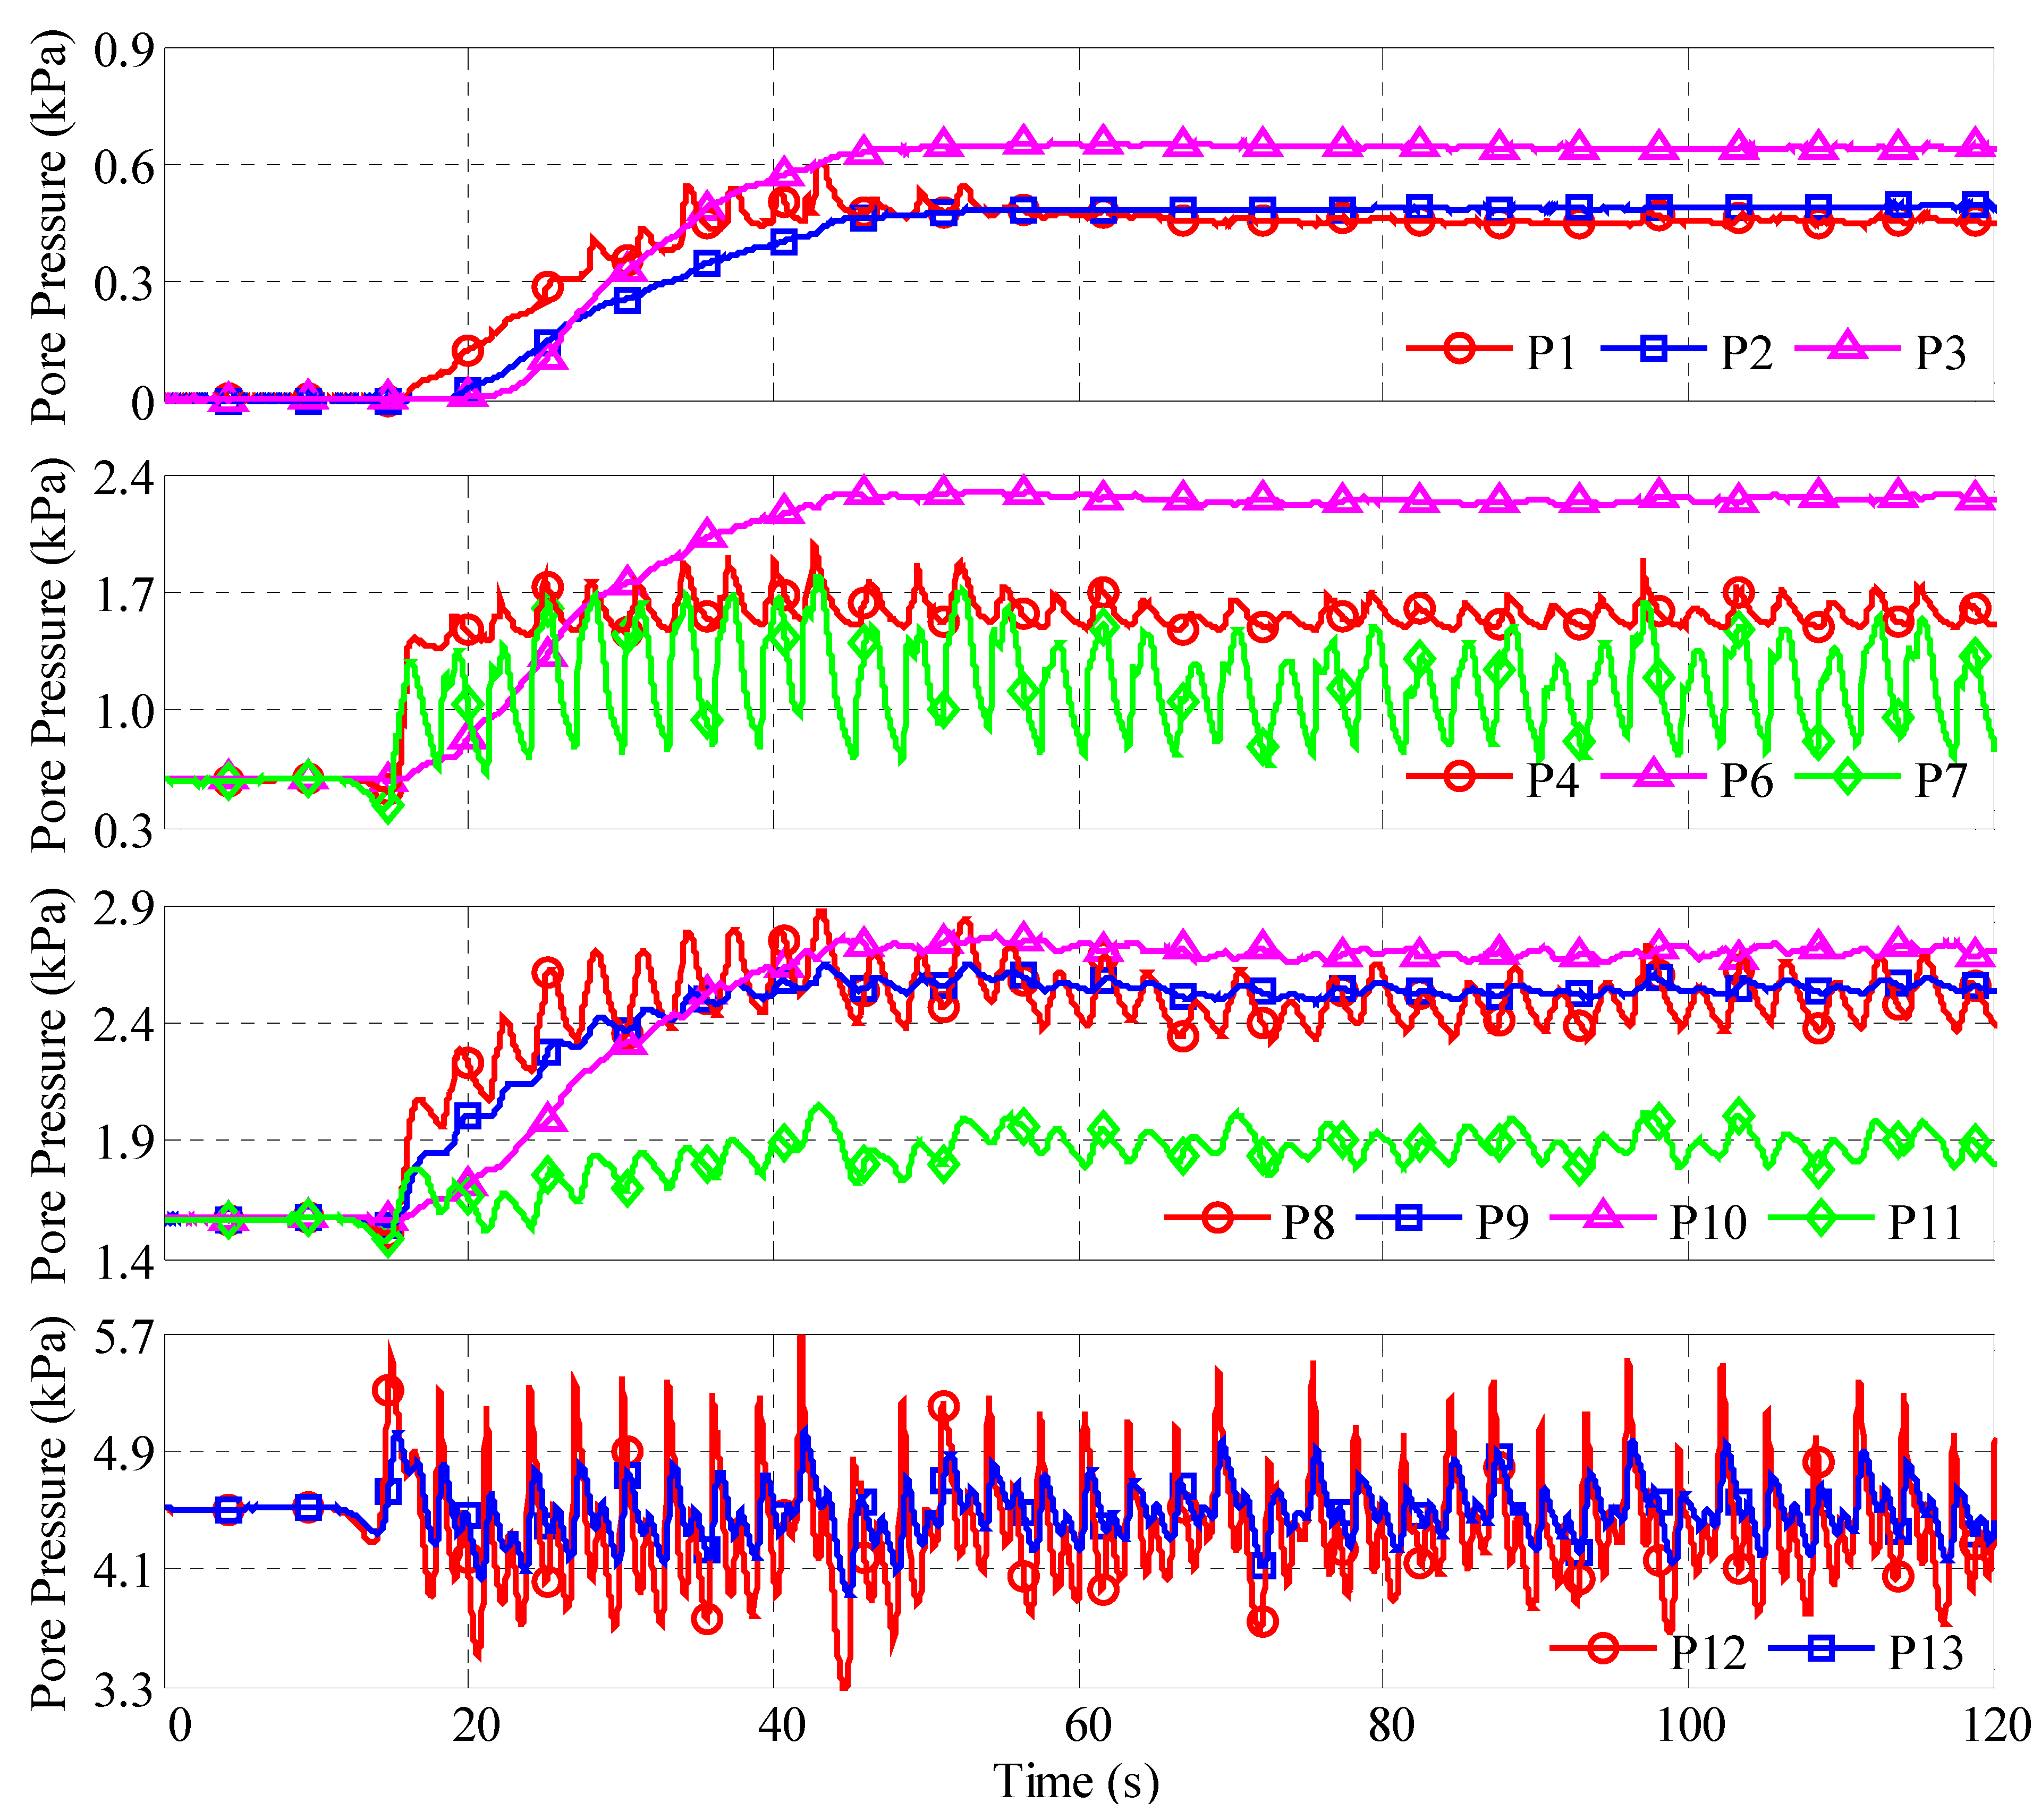Screen dimensions: 2041x1820
Task: Click the 5.7 y-axis tick label
Action: [x=124, y=1337]
